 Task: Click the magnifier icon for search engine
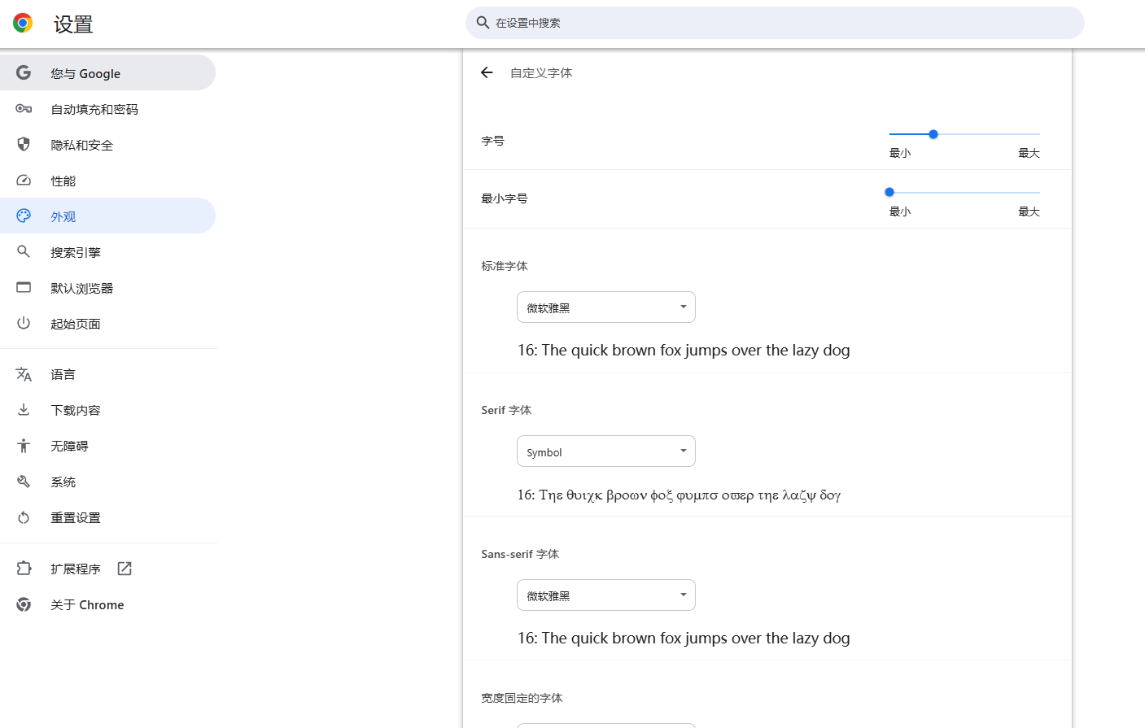pyautogui.click(x=24, y=251)
